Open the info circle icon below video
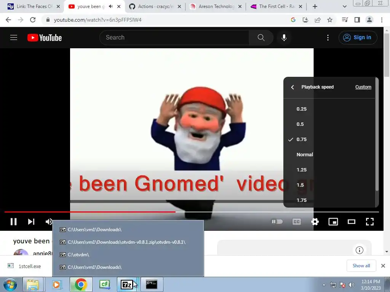 (x=360, y=250)
